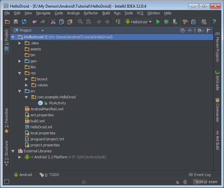Click the Cut scissors icon
The height and width of the screenshot is (188, 224).
coord(53,22)
